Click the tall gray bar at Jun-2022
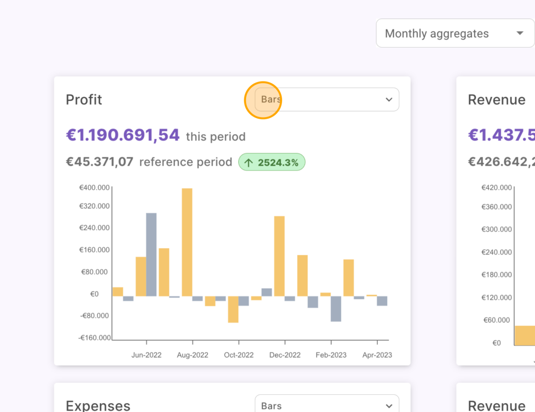 151,254
